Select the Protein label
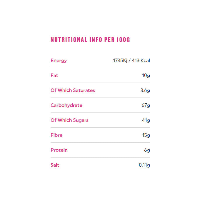 click(59, 150)
